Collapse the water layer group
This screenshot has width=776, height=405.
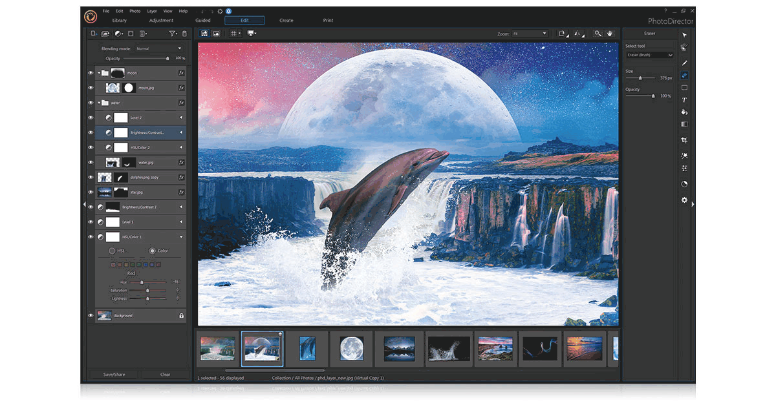(98, 102)
